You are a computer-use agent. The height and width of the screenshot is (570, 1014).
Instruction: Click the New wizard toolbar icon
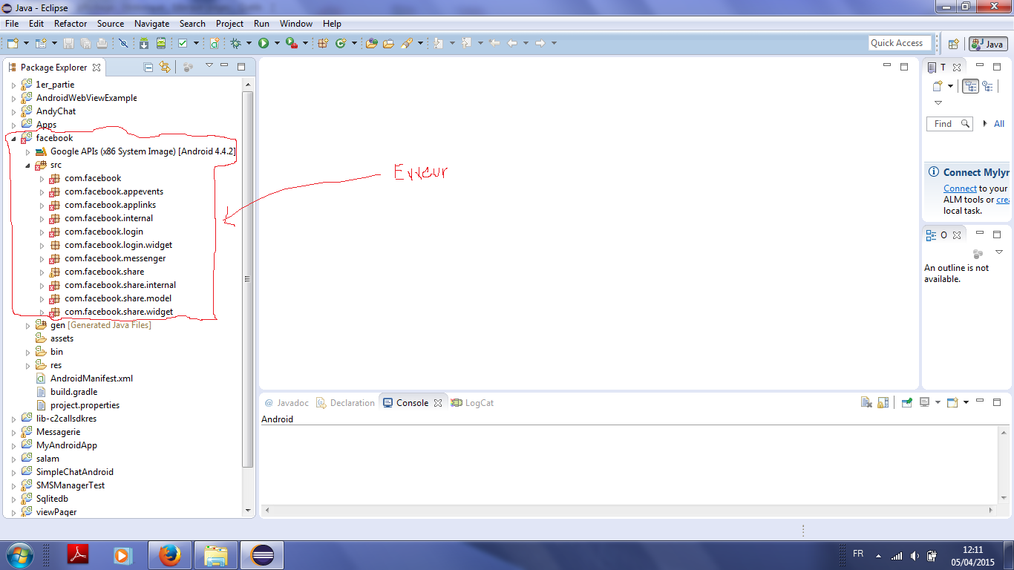click(x=13, y=43)
